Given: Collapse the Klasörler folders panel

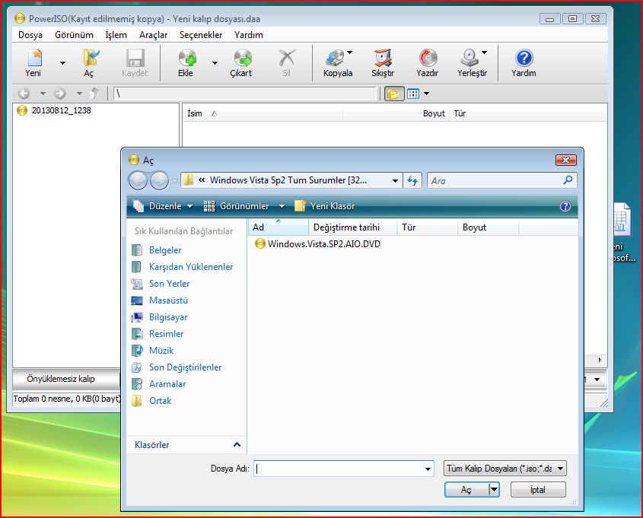Looking at the screenshot, I should pyautogui.click(x=237, y=445).
